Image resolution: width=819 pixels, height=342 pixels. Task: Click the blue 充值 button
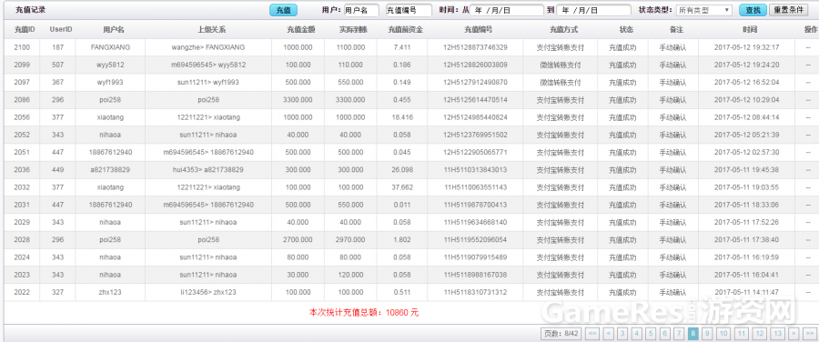[283, 10]
